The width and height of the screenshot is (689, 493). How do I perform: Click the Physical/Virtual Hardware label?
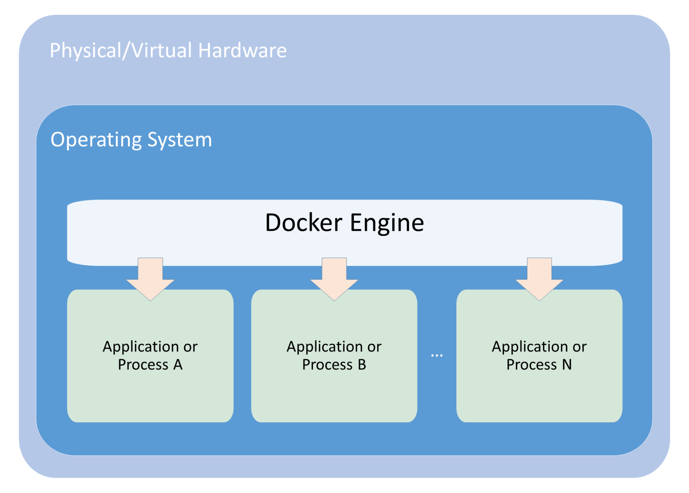coord(168,50)
